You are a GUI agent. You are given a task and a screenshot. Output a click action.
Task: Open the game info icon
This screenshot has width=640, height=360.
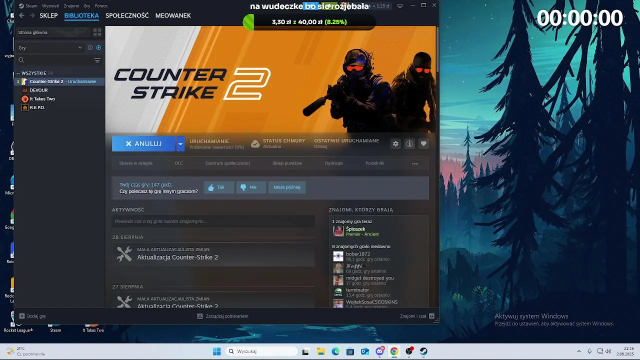409,143
